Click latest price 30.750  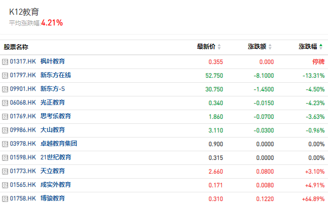214,89
